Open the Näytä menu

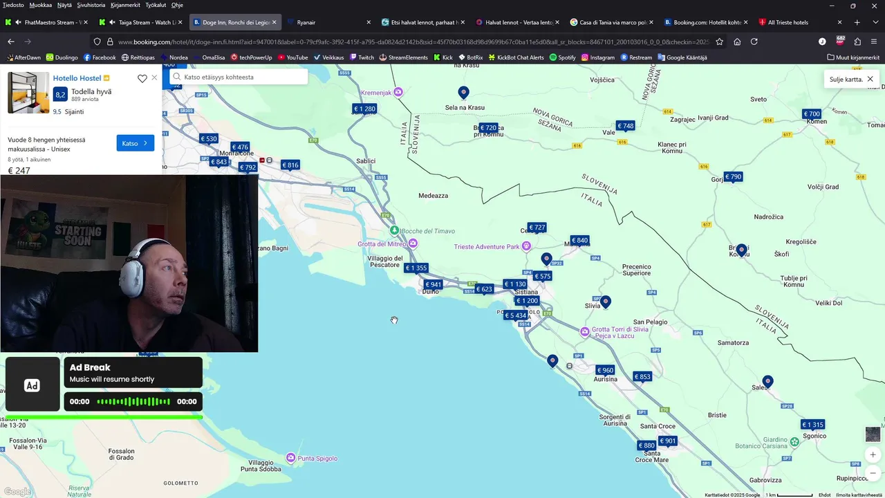click(x=64, y=5)
